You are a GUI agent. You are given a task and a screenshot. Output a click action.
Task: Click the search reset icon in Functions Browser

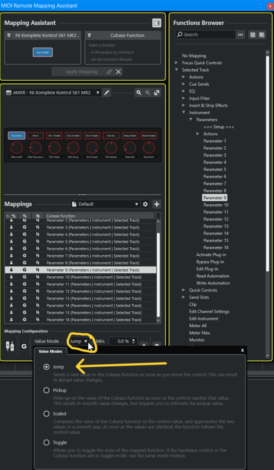point(240,35)
